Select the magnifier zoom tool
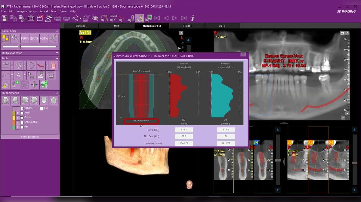 [x=15, y=38]
